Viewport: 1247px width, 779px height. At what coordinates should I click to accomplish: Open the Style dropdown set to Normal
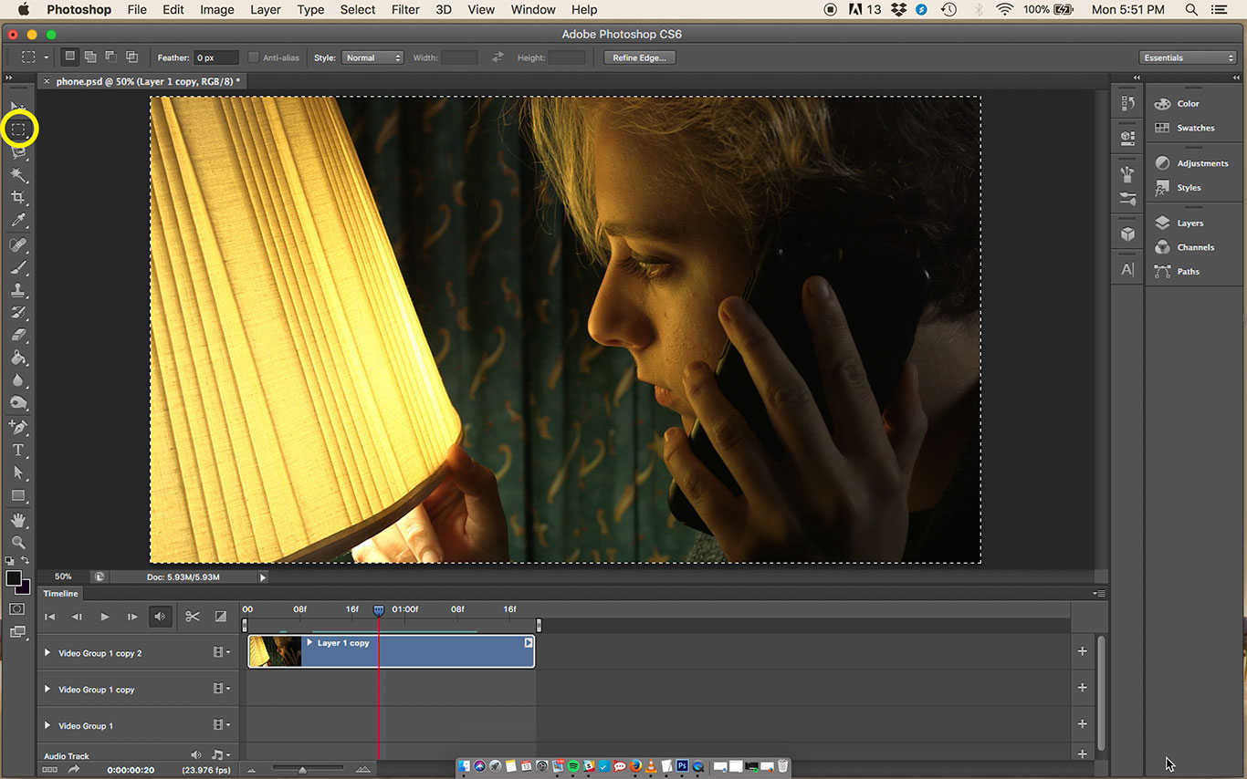[372, 57]
